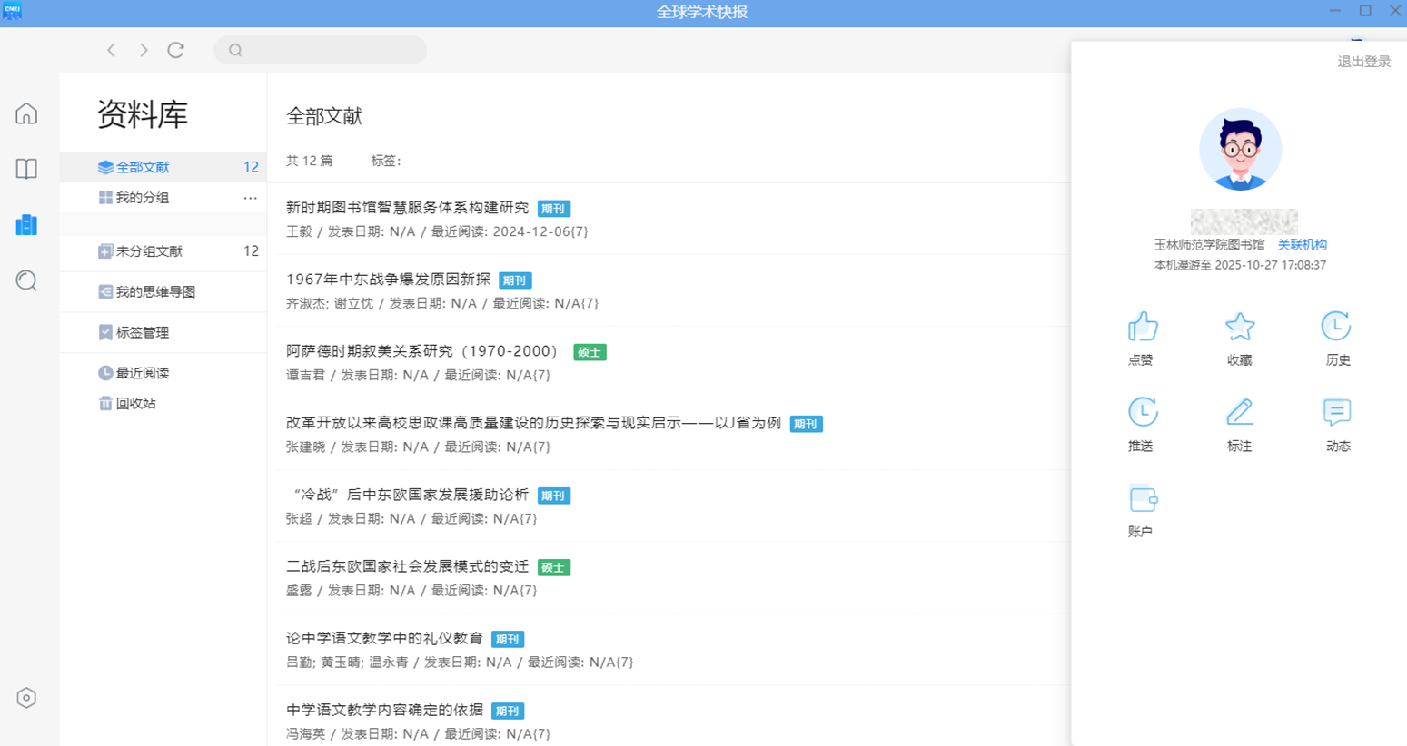Open article 改革开放以来高校思政课高质量建设的历史探索
Viewport: 1407px width, 746px height.
tap(533, 423)
